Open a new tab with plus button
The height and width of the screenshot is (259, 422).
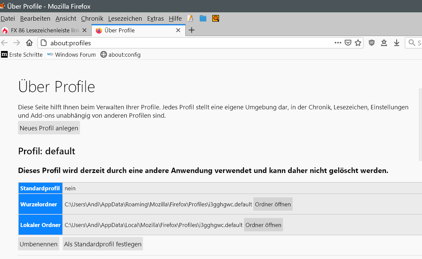pos(192,30)
